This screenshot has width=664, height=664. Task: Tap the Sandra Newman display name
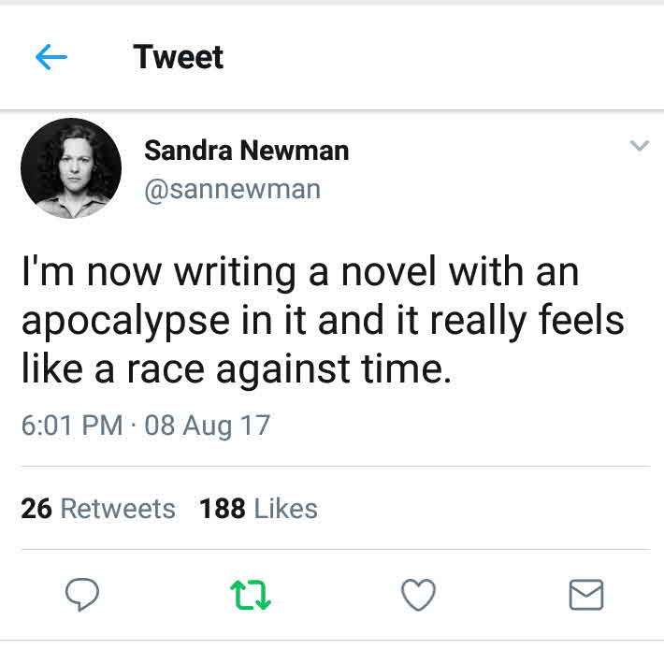(246, 151)
